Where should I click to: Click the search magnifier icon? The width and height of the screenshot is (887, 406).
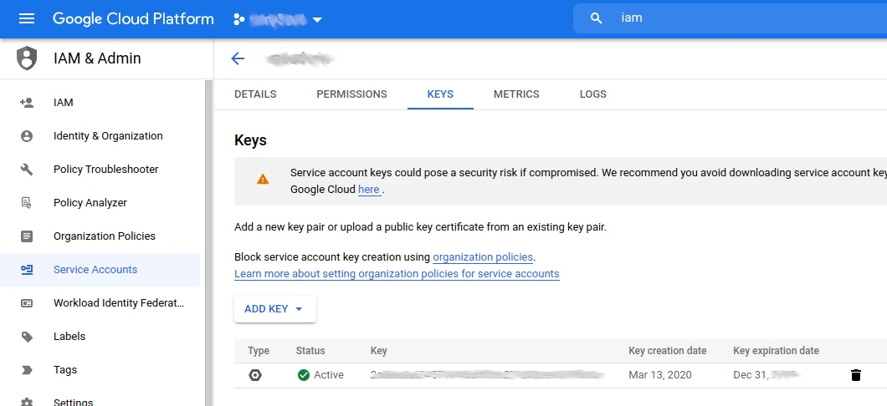(x=596, y=18)
